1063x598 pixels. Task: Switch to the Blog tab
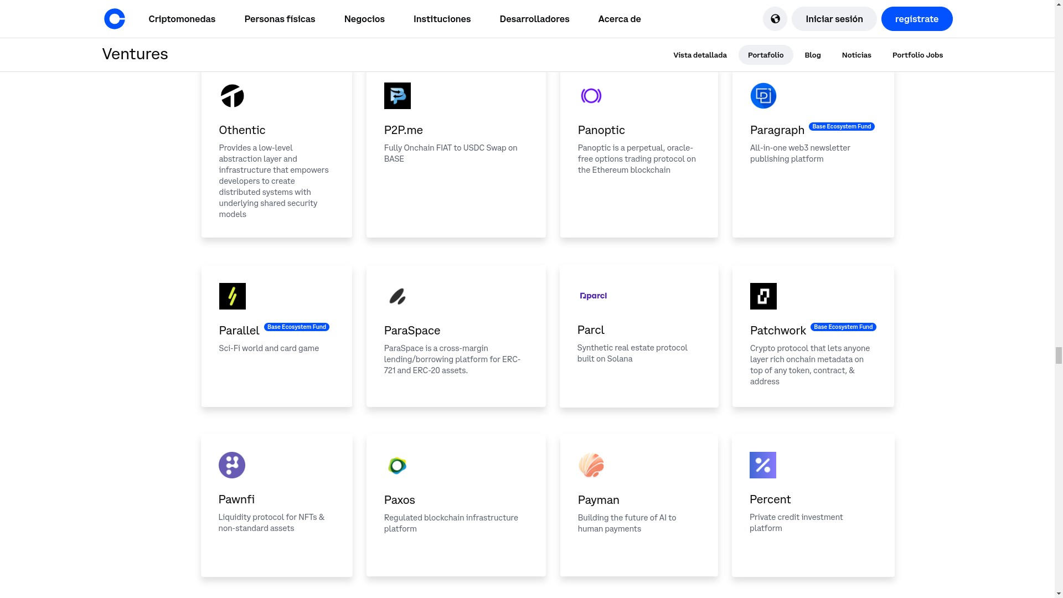point(812,55)
